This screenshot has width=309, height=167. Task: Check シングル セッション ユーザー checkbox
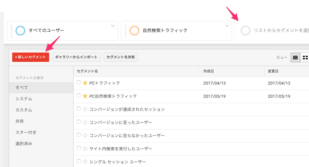click(x=79, y=161)
